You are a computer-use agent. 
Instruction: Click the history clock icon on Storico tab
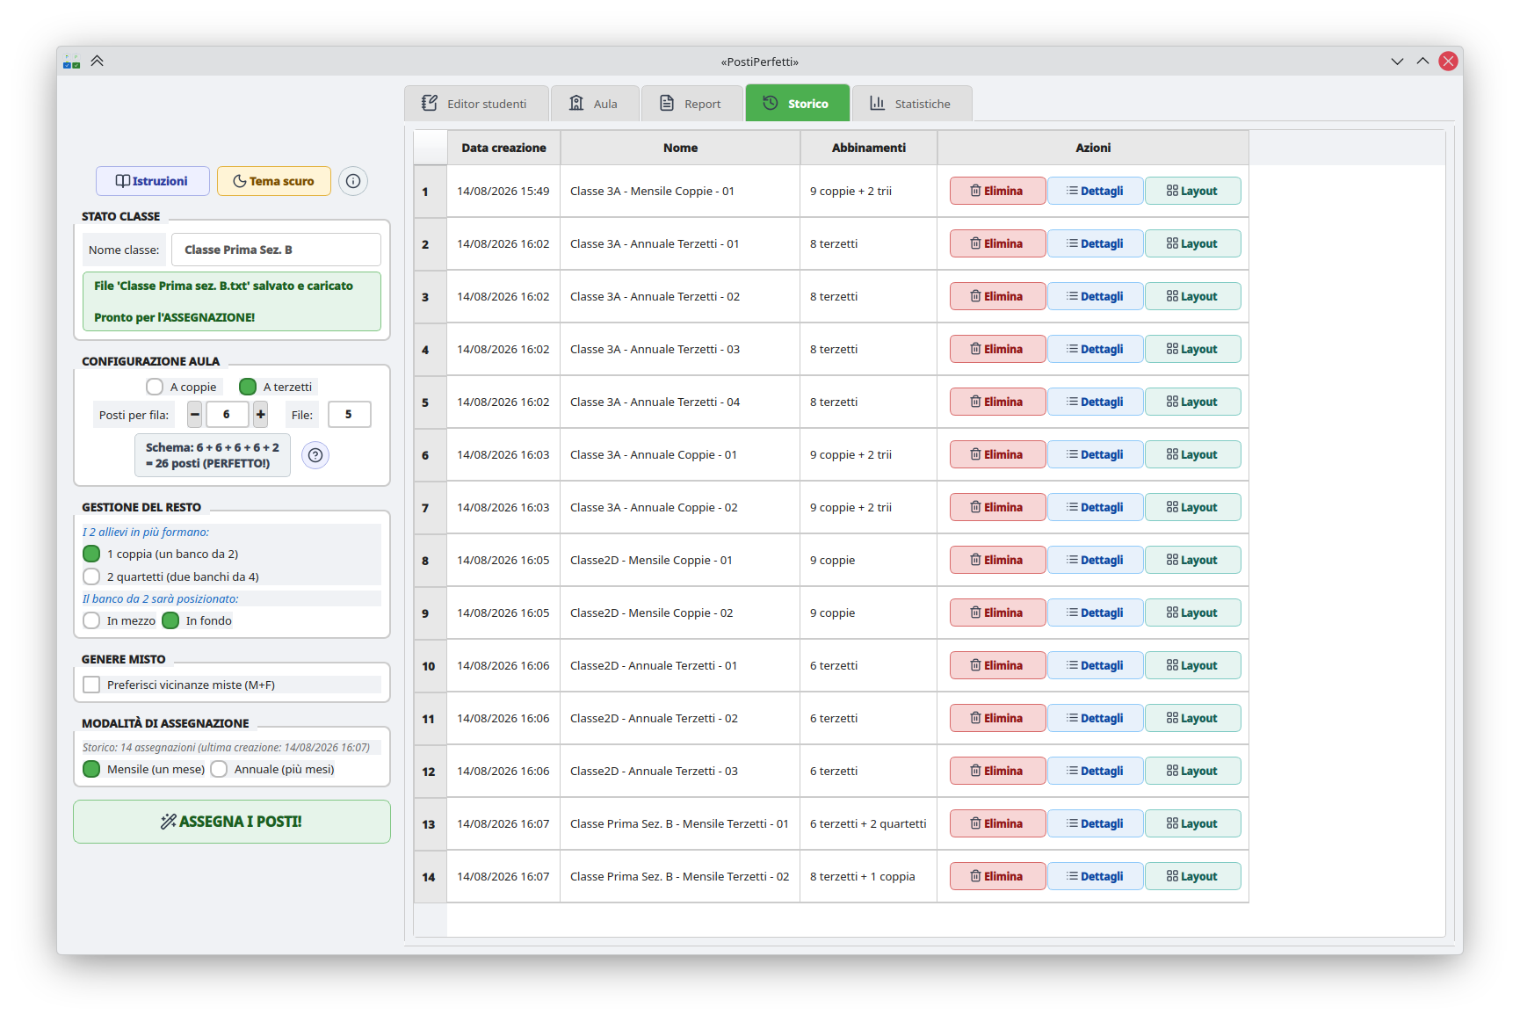(771, 103)
